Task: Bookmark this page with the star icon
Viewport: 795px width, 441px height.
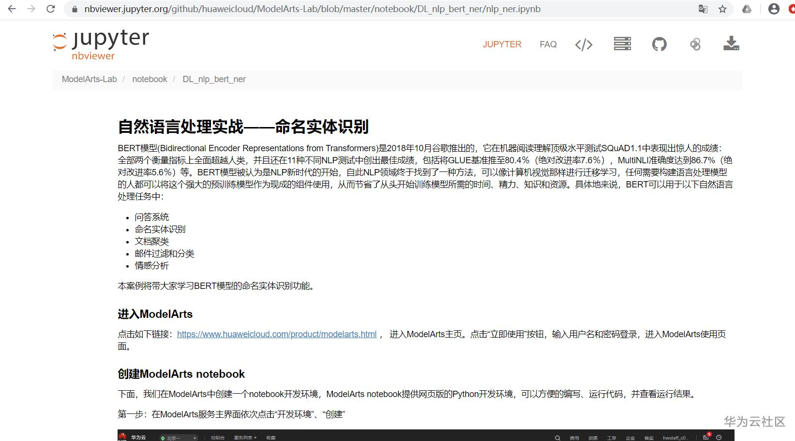Action: tap(722, 9)
